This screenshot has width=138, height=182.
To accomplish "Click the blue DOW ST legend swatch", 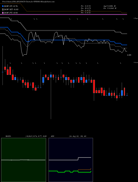I will pyautogui.click(x=3, y=6).
